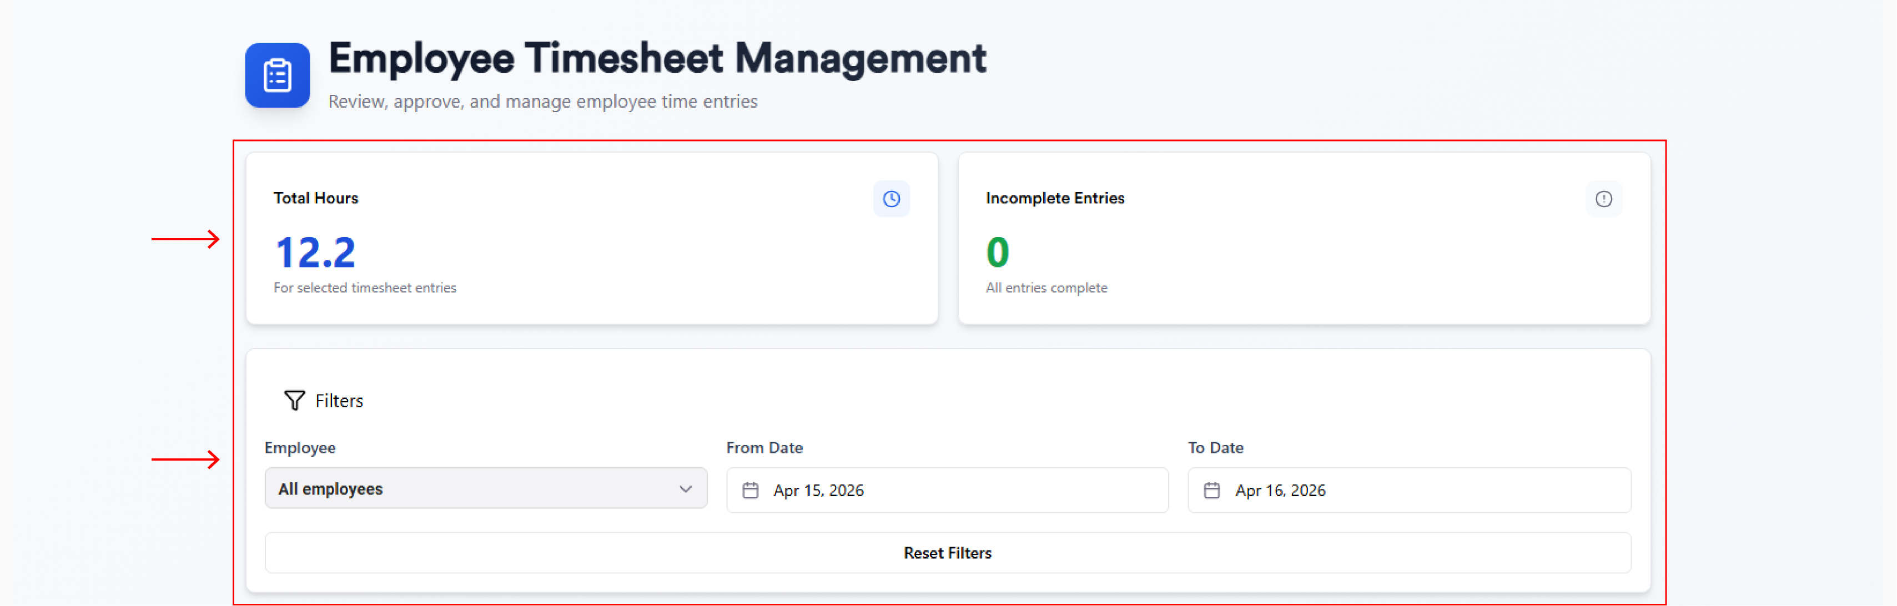Image resolution: width=1897 pixels, height=606 pixels.
Task: Click the alert icon in Incomplete Entries card
Action: pyautogui.click(x=1603, y=199)
